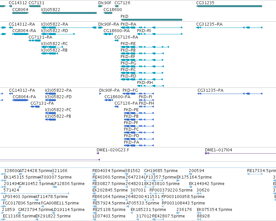The image size is (276, 221).
Task: Click transcript PKD-RE label
Action: click(x=128, y=44)
